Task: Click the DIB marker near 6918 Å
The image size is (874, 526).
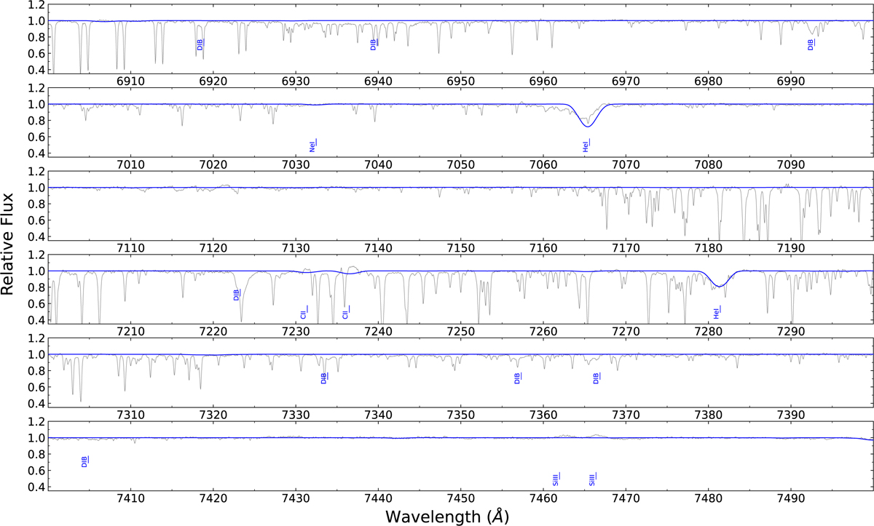Action: point(200,45)
